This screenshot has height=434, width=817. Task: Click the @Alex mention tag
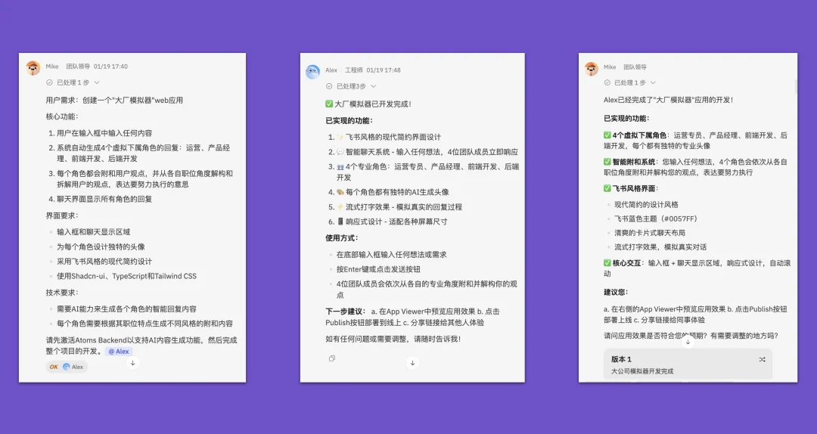(x=118, y=352)
